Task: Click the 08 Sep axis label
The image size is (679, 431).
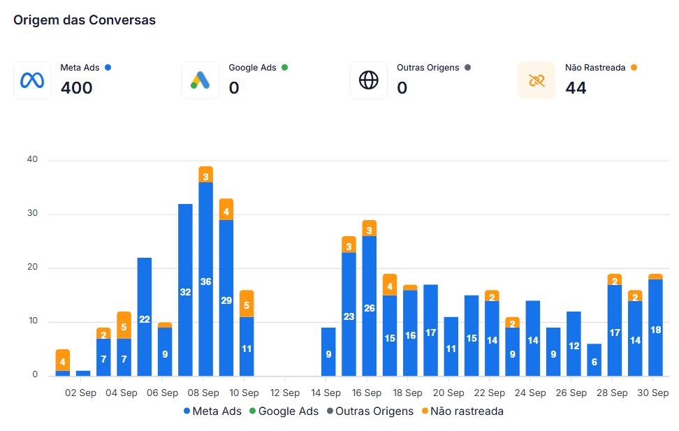Action: tap(203, 393)
